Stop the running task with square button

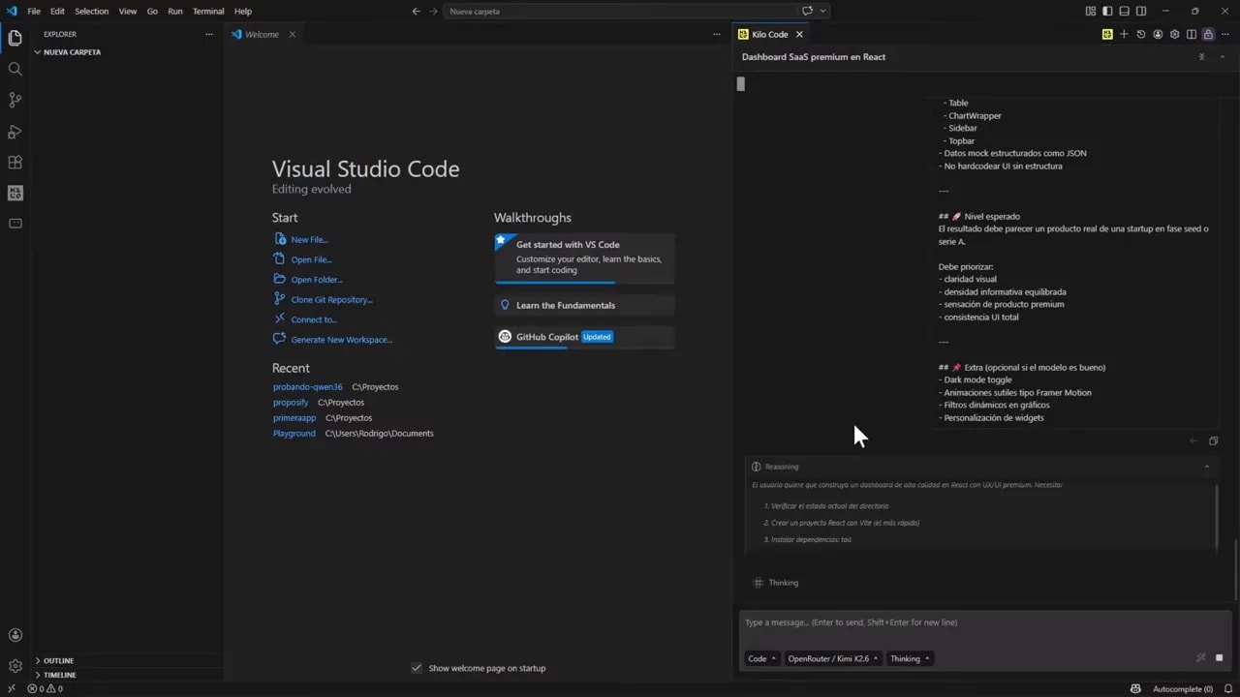(1219, 658)
